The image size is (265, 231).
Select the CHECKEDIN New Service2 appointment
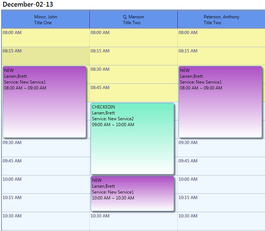pyautogui.click(x=132, y=139)
